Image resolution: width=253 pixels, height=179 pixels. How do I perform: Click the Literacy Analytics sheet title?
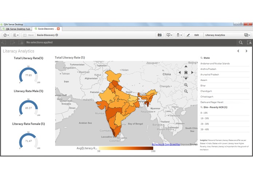(x=19, y=51)
